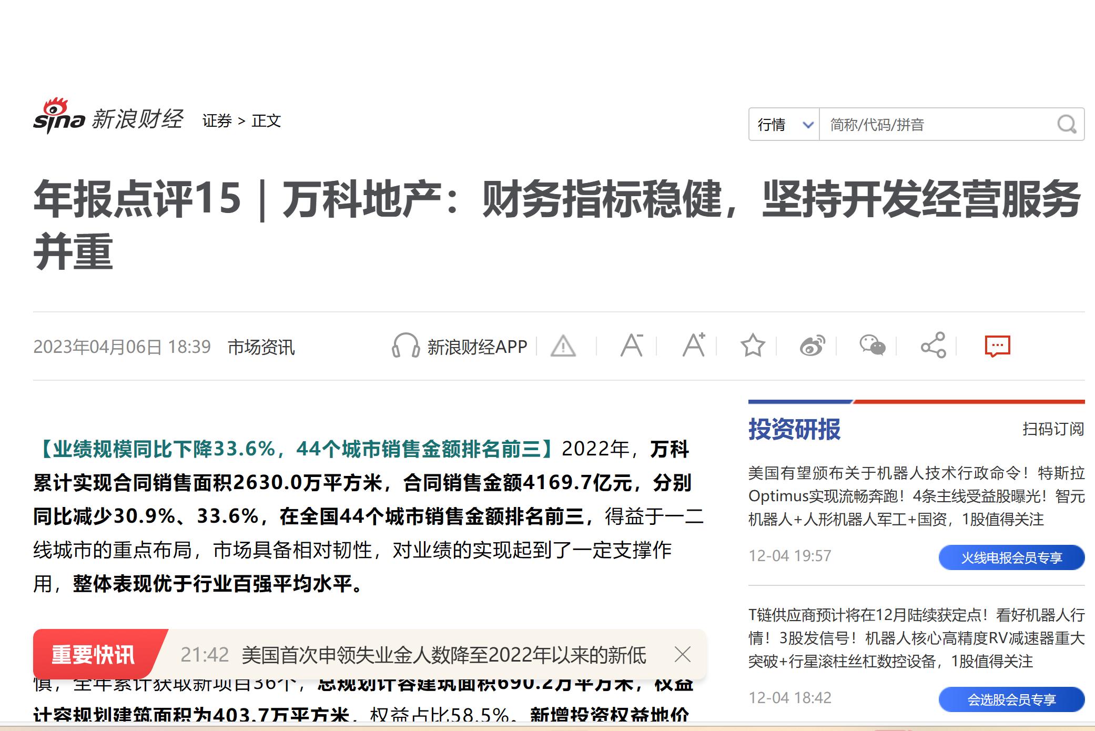1095x731 pixels.
Task: Increase font size with A+ icon
Action: (x=693, y=346)
